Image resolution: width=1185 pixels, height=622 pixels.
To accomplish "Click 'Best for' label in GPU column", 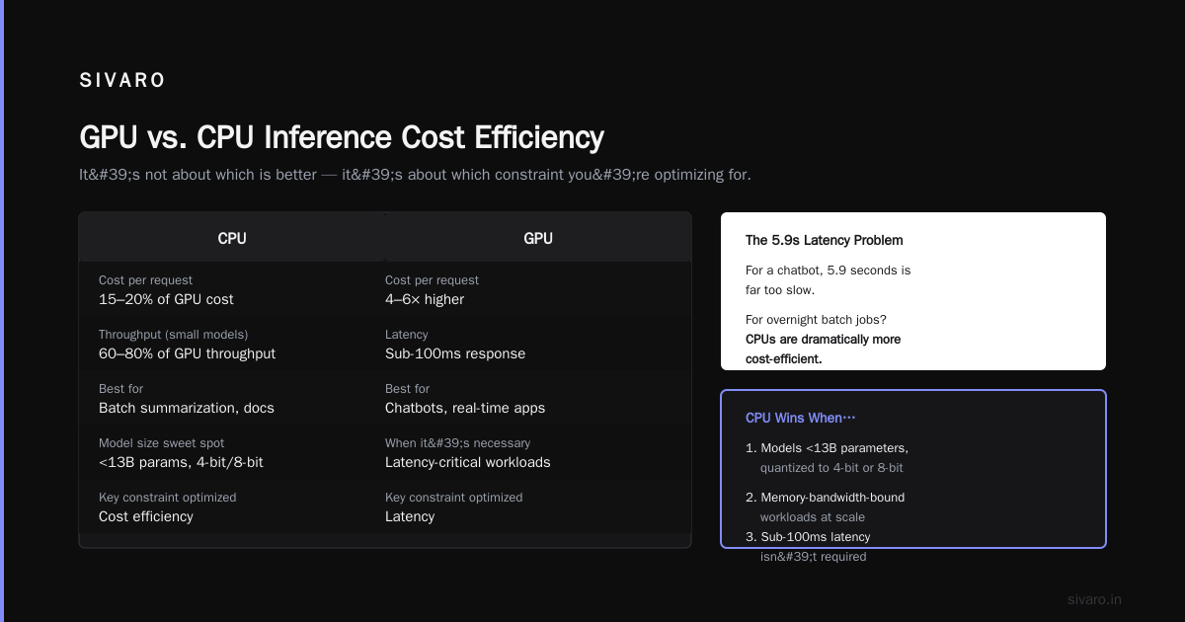I will coord(407,389).
